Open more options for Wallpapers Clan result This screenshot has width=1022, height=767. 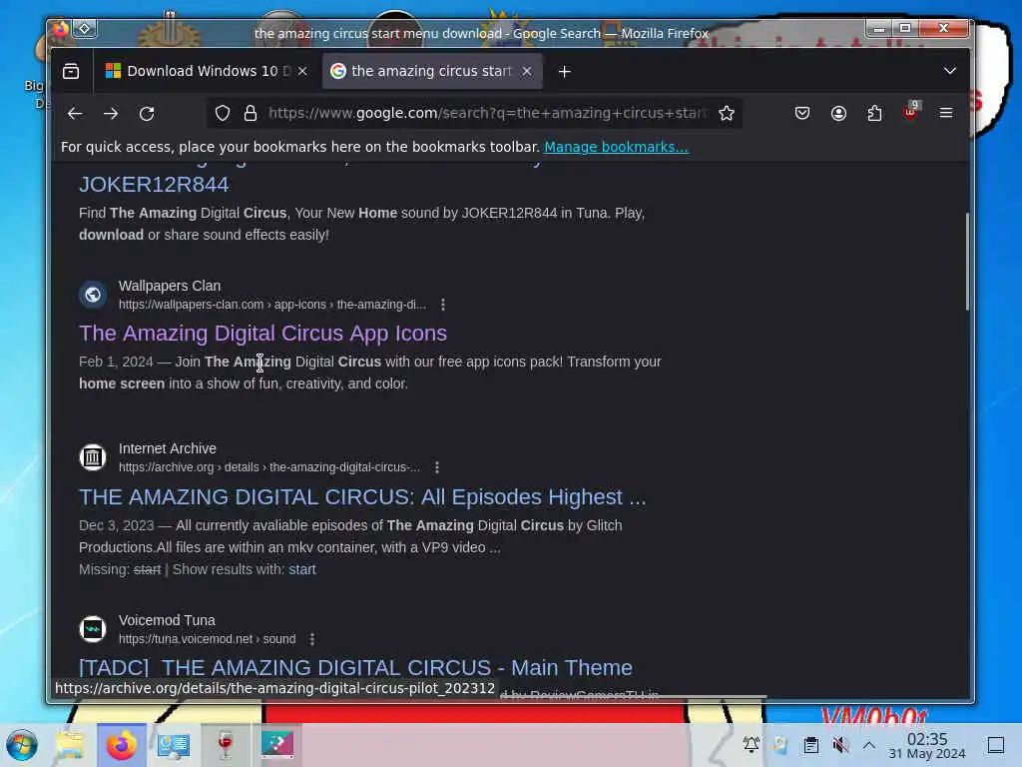click(442, 305)
